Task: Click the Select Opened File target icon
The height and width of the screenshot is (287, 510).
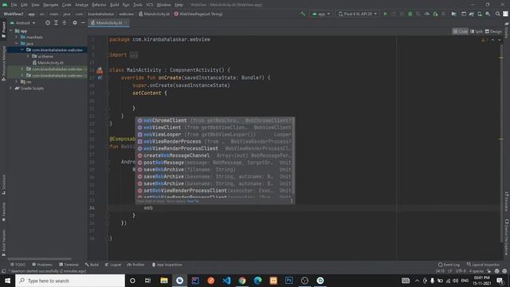Action: 48,23
